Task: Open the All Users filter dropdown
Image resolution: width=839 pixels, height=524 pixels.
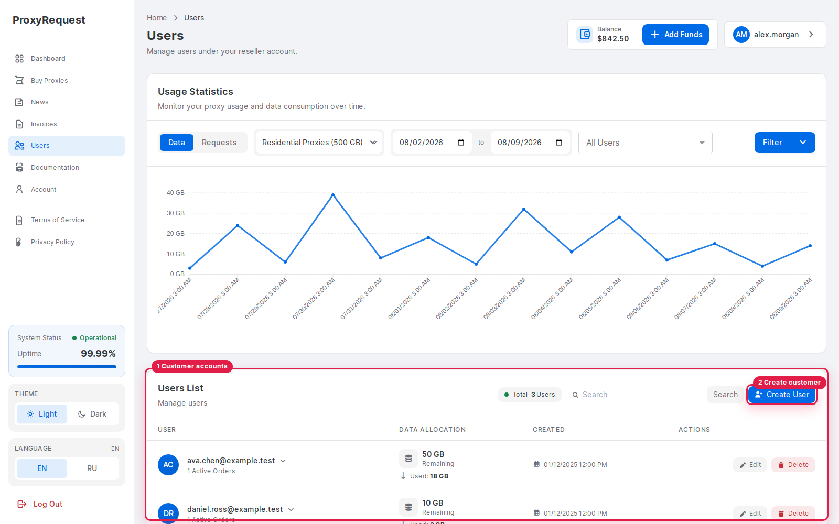Action: pyautogui.click(x=646, y=143)
